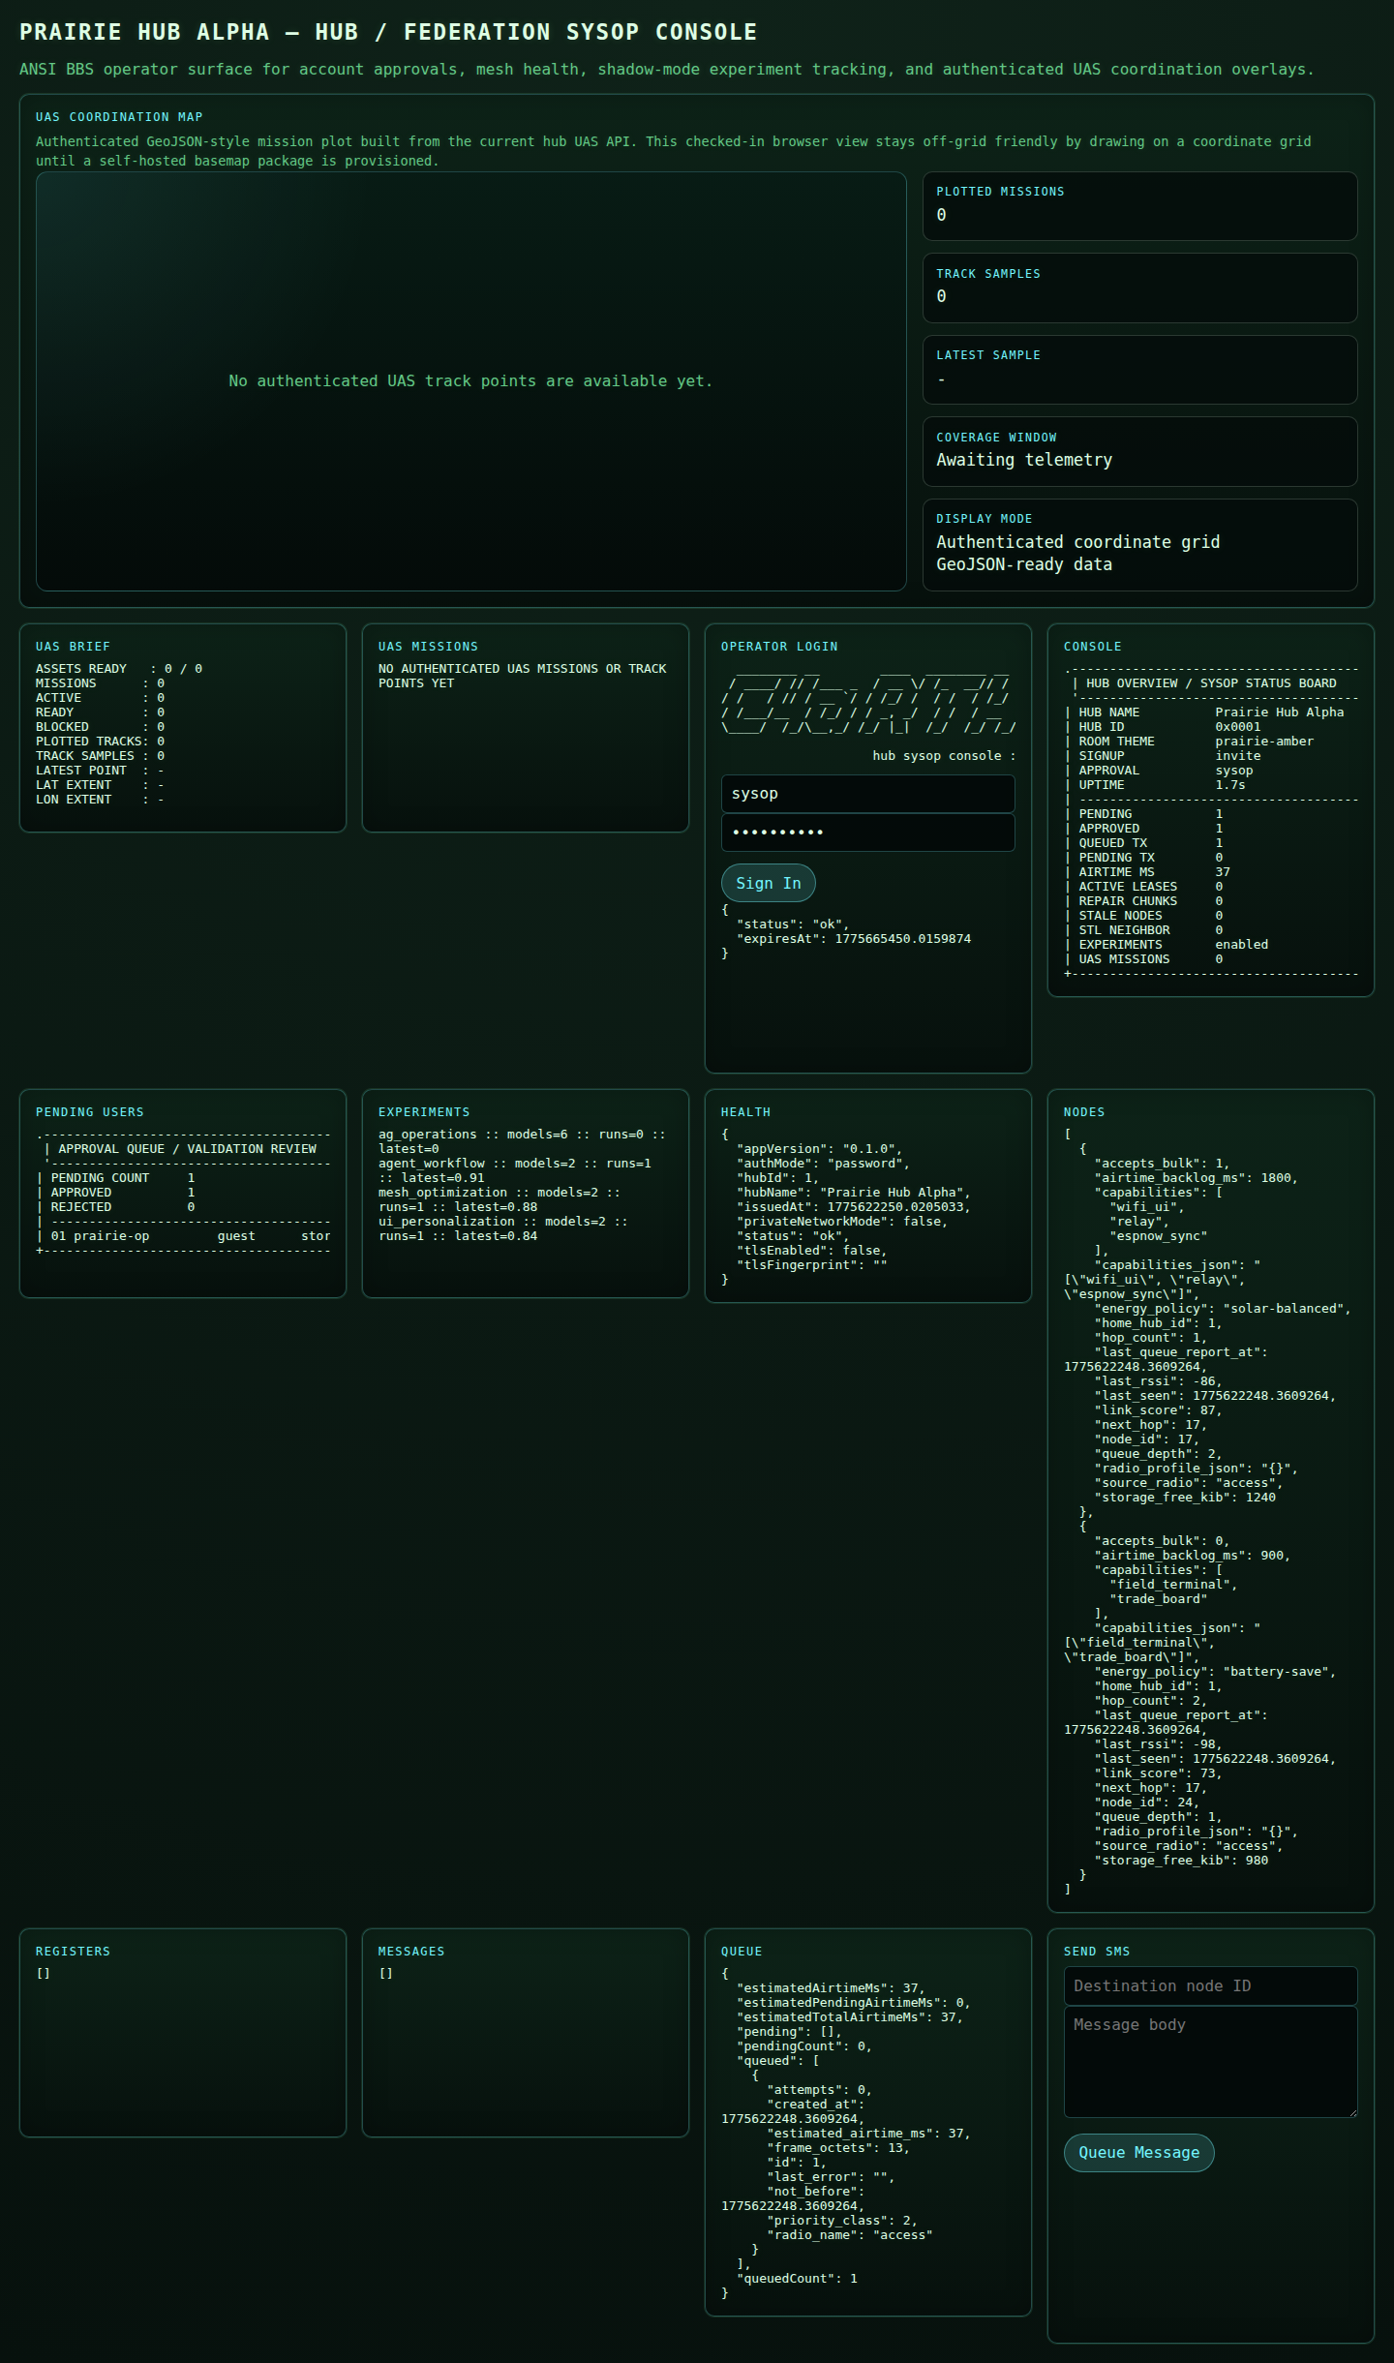Click the NODES panel heading

[1084, 1112]
